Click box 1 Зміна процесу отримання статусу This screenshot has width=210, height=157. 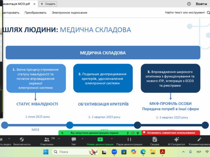[x=36, y=78]
